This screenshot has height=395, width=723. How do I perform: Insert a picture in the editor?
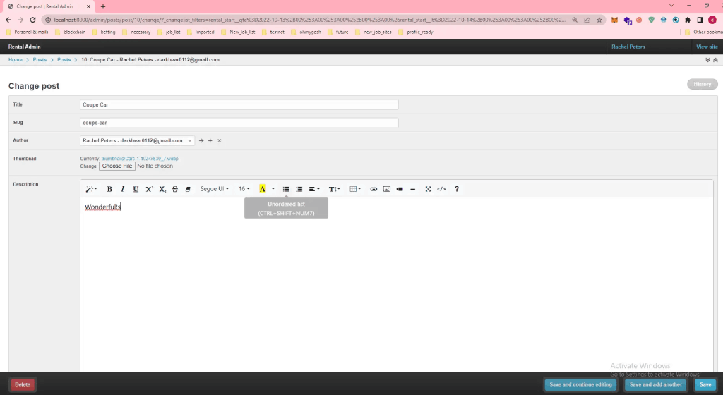coord(386,189)
